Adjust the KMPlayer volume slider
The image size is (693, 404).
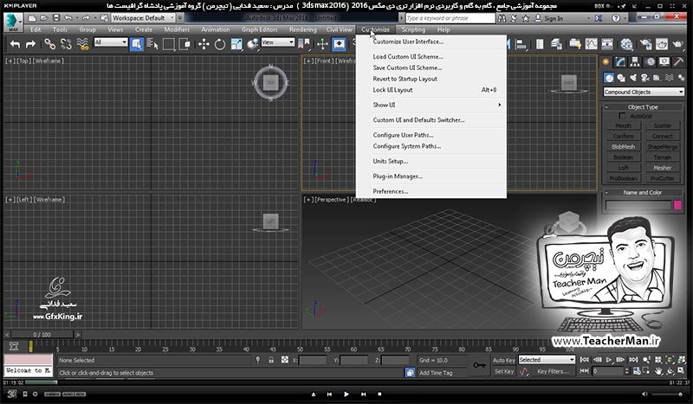pos(668,394)
